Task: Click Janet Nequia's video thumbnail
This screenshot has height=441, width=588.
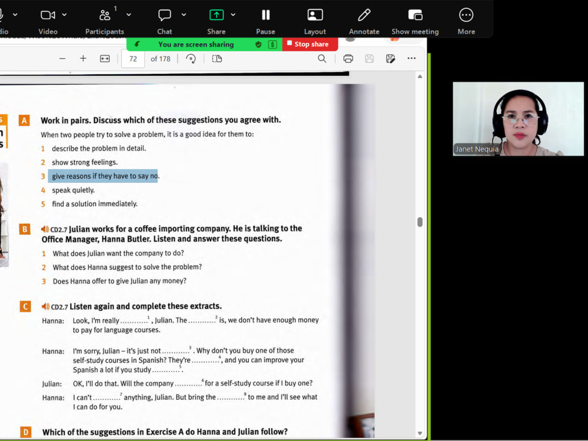Action: [518, 119]
